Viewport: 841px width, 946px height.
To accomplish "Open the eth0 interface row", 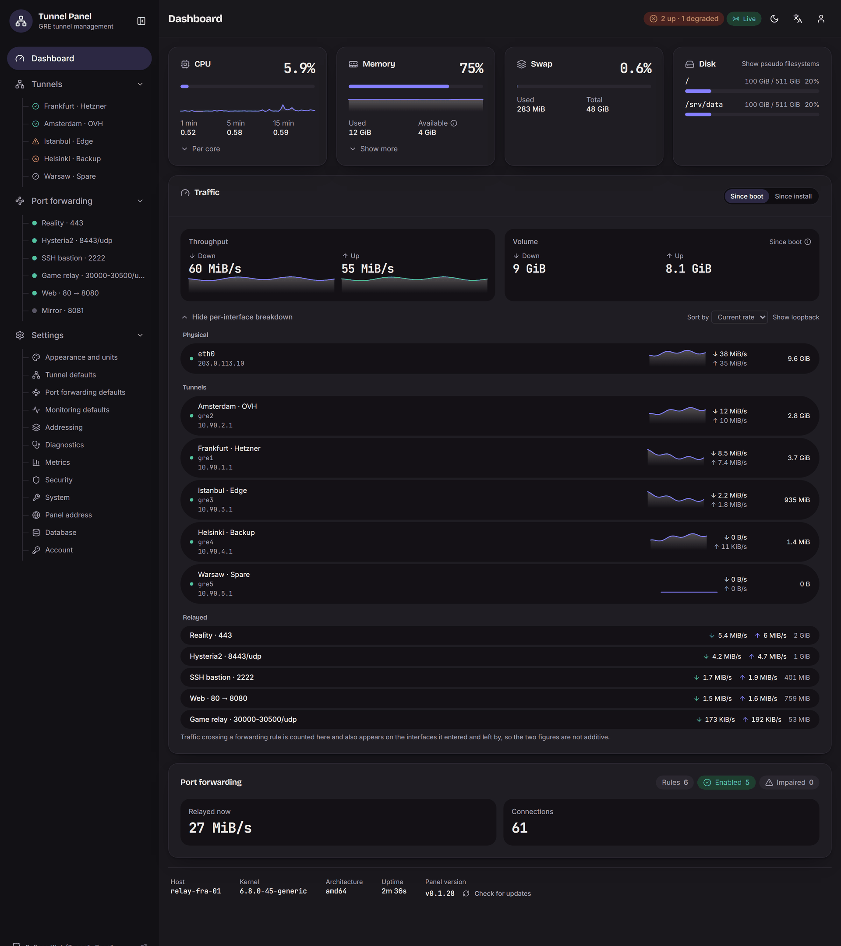I will tap(499, 358).
